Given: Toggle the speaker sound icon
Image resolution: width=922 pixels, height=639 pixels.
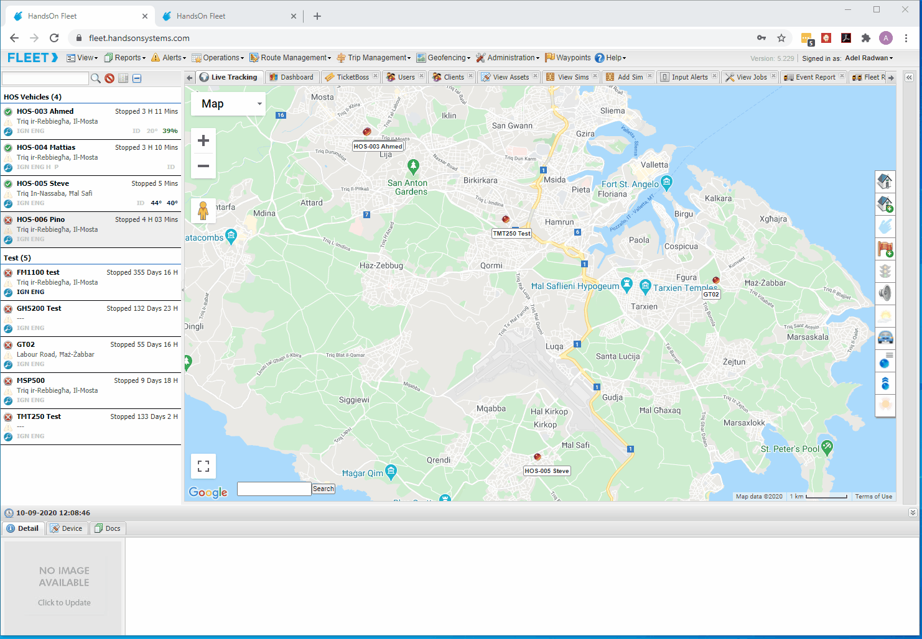Looking at the screenshot, I should (885, 293).
